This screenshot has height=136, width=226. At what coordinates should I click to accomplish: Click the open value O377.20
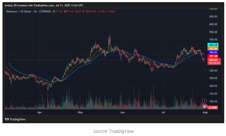(57, 11)
